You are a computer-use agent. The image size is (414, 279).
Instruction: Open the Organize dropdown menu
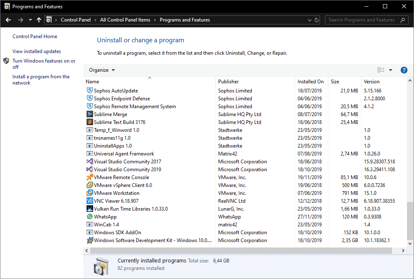(x=102, y=70)
